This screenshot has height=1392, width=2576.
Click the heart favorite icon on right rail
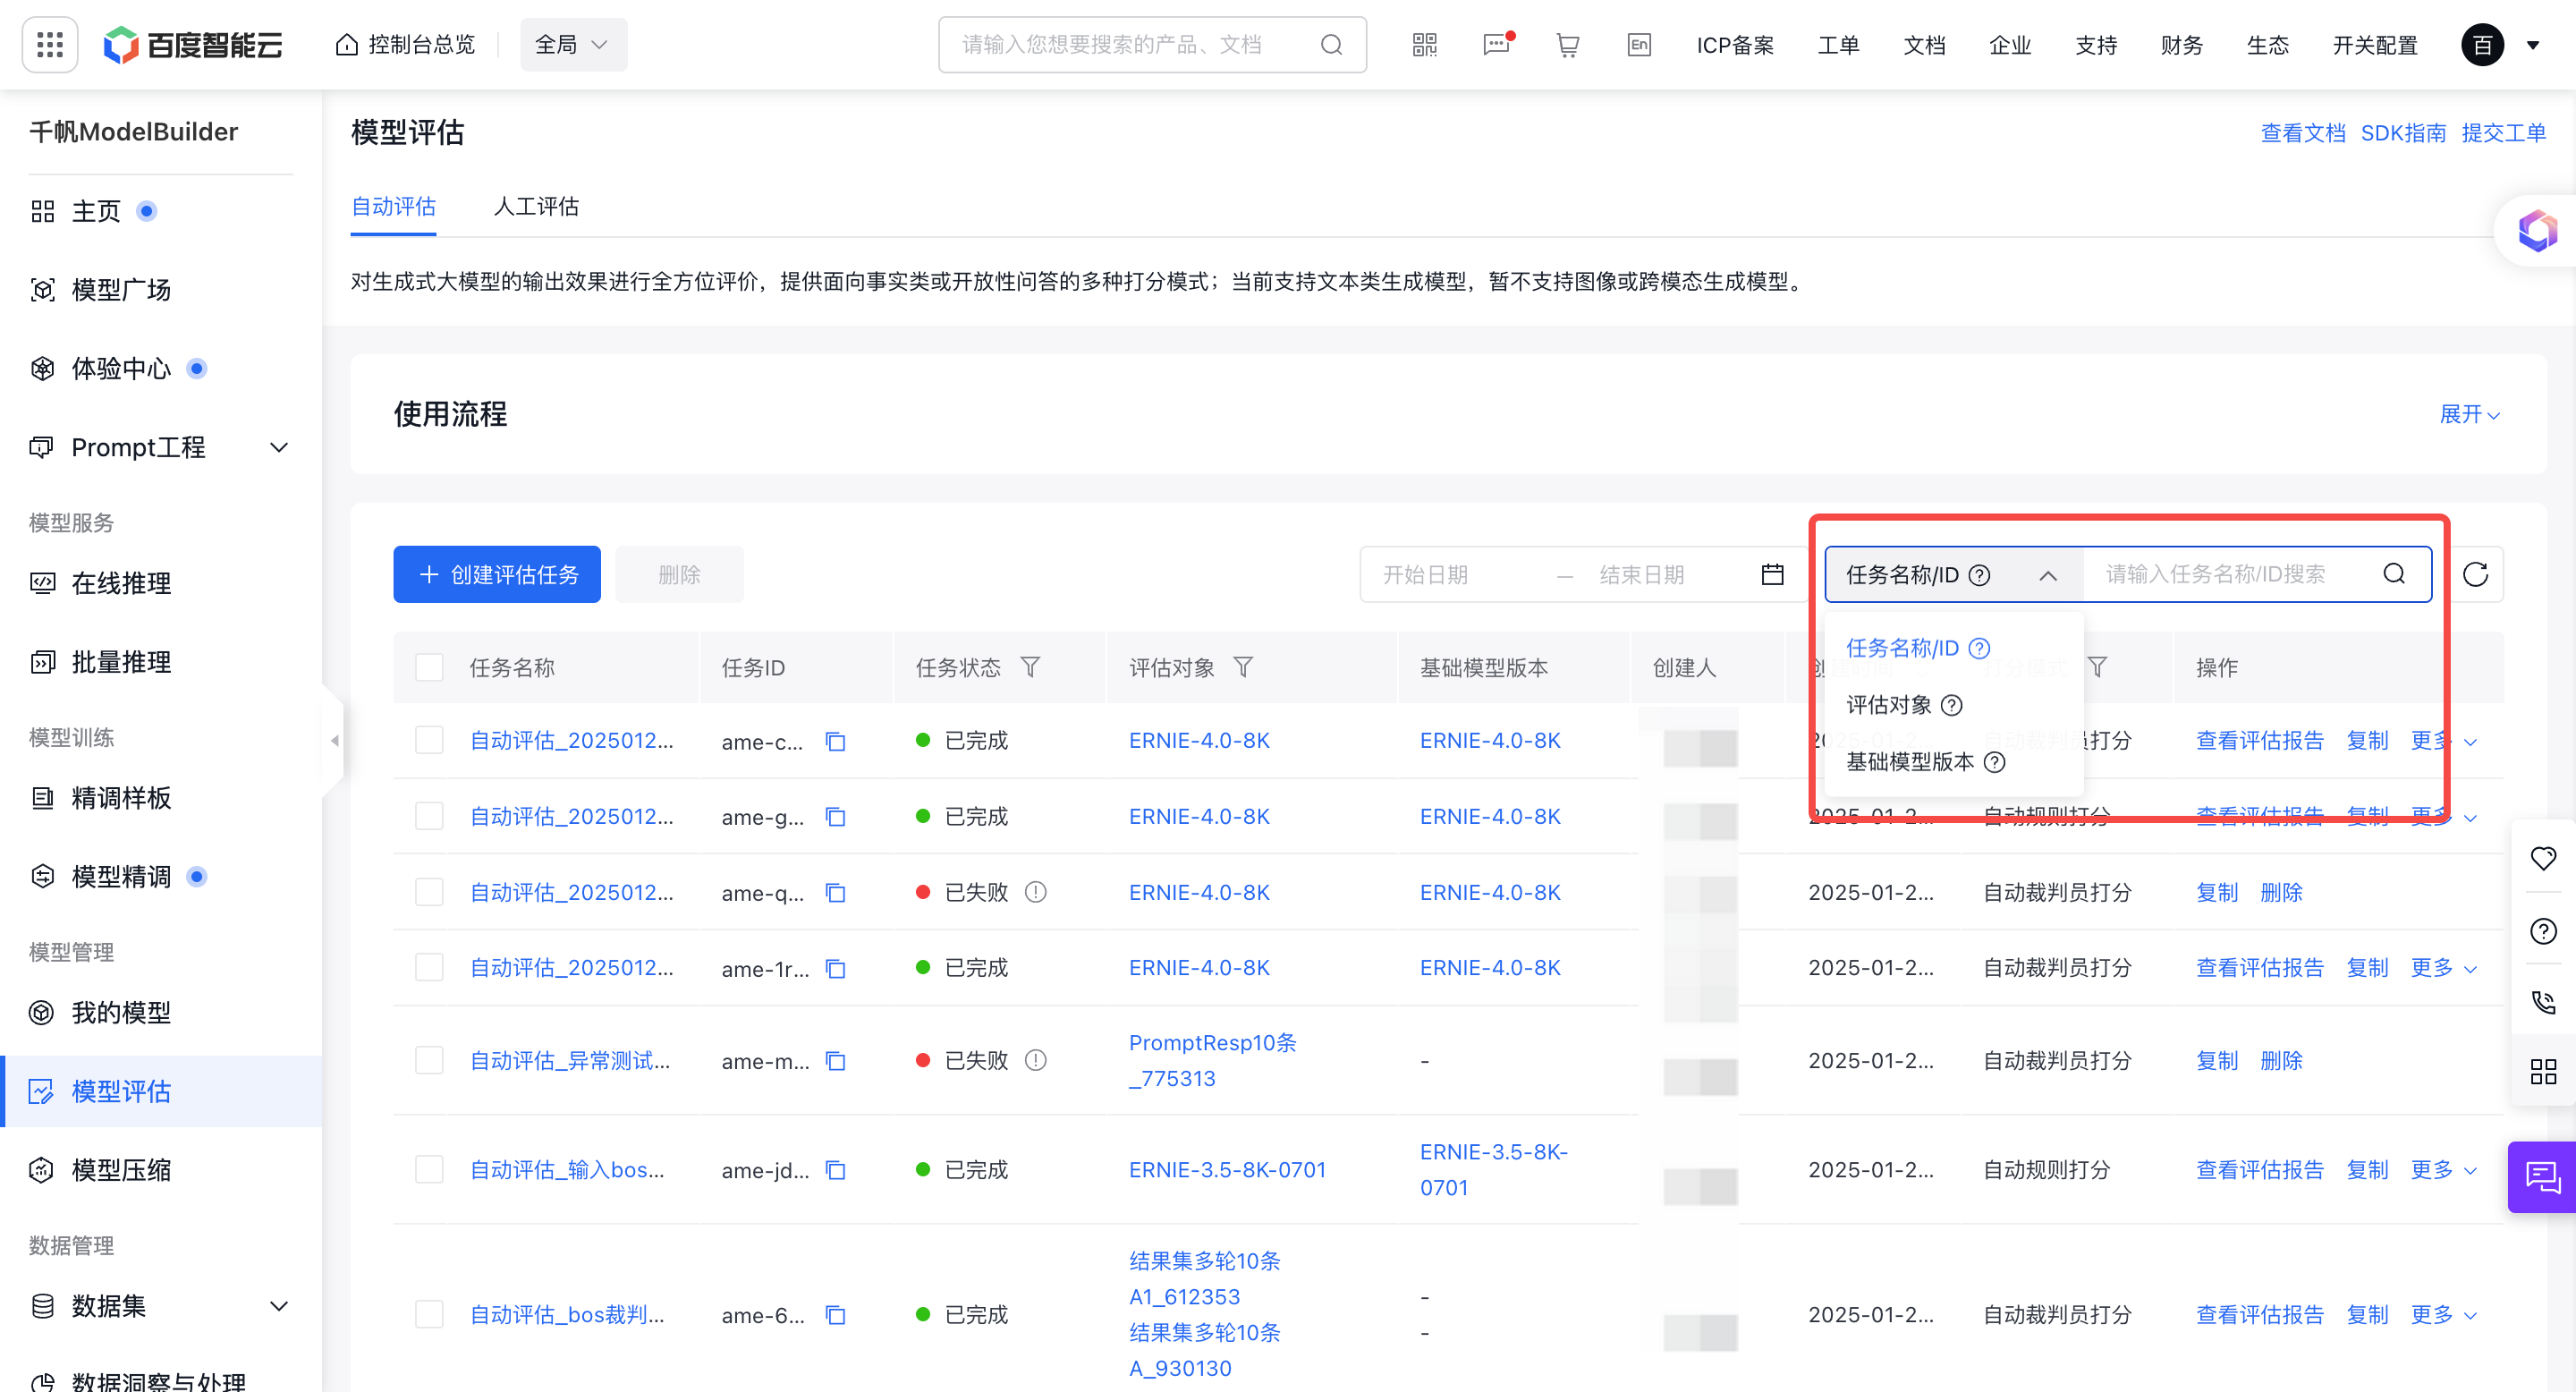(2543, 858)
